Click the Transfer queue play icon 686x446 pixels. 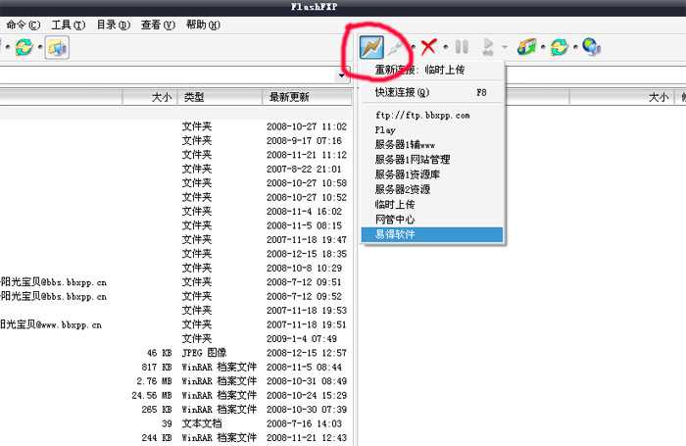[x=488, y=47]
